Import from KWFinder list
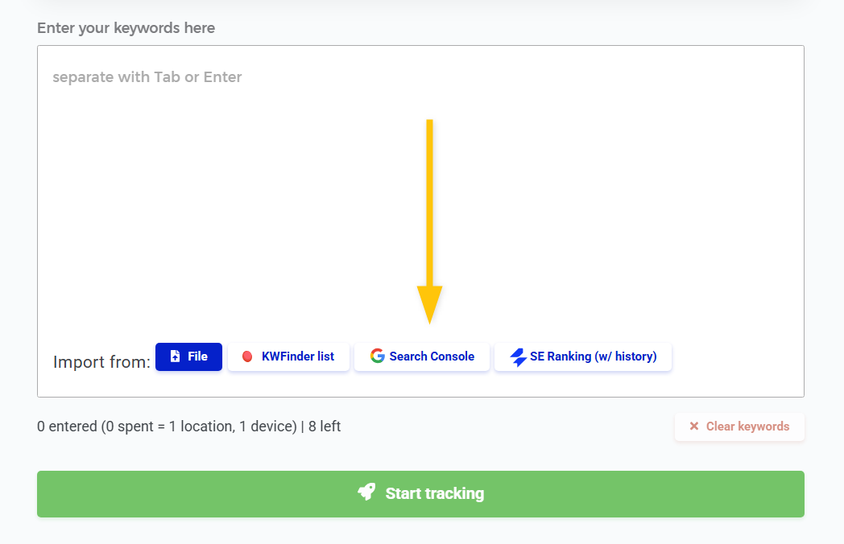844x544 pixels. point(288,356)
